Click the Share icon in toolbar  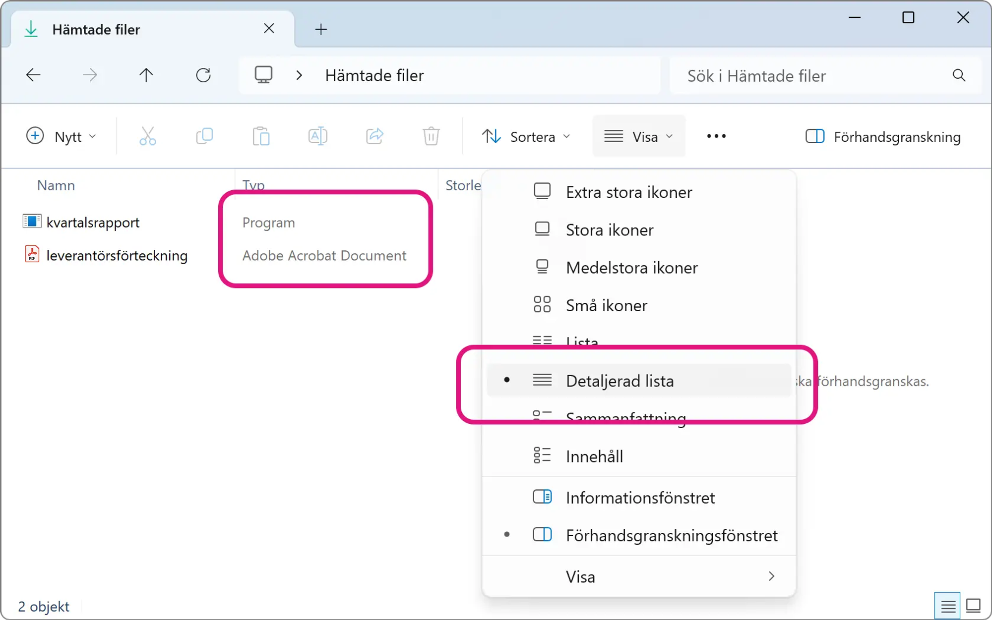(x=375, y=136)
